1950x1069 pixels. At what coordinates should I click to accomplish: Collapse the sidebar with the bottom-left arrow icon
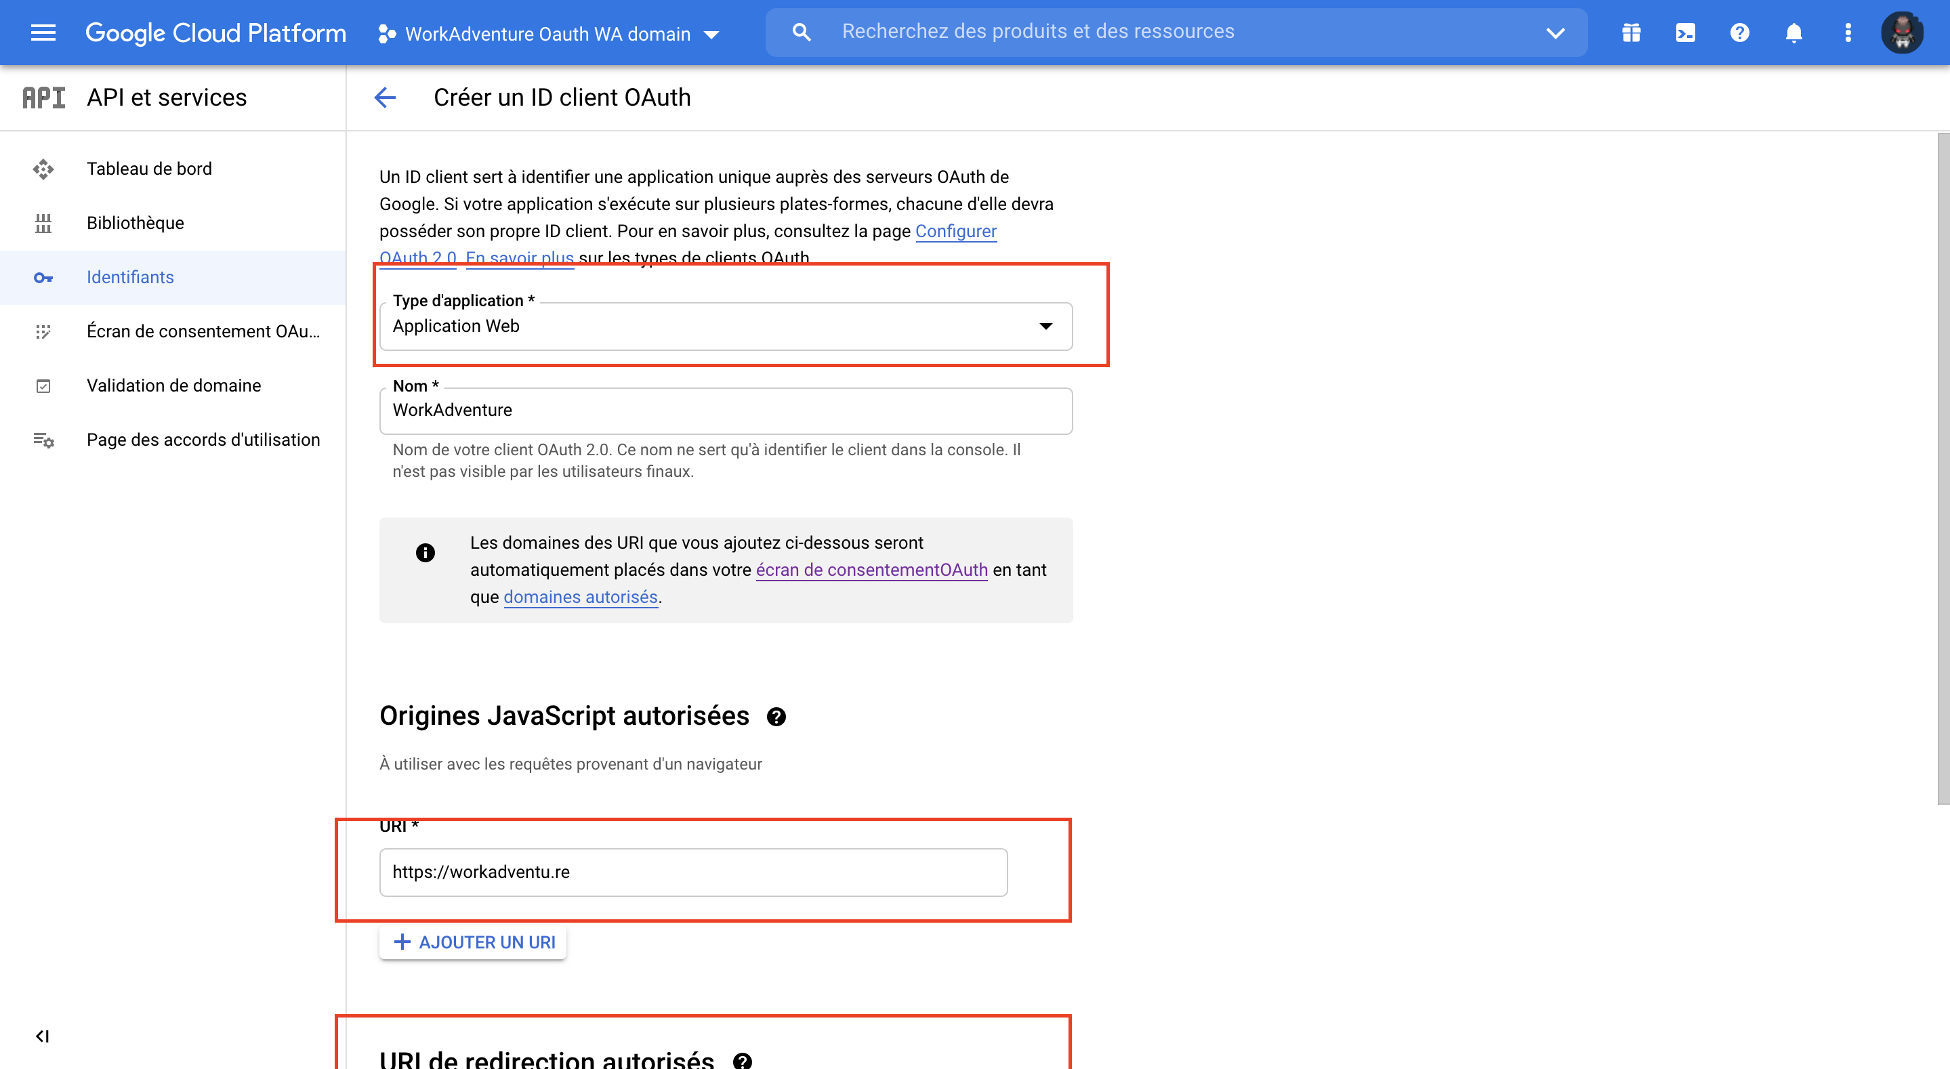click(41, 1036)
